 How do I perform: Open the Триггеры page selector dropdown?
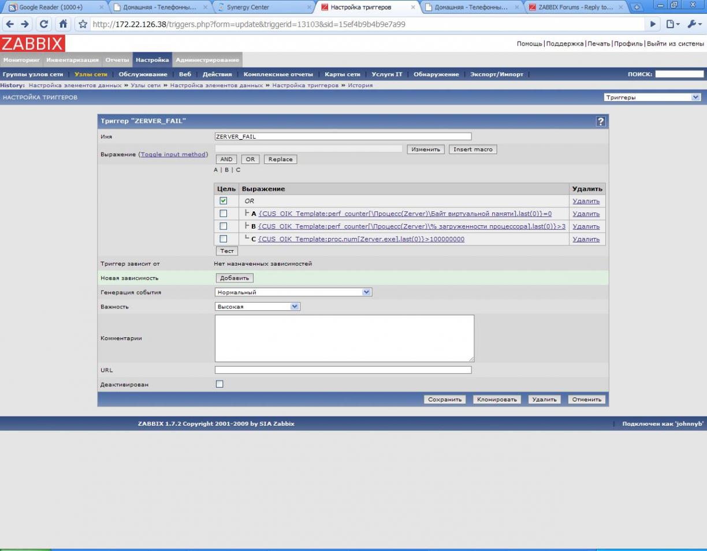(x=653, y=98)
